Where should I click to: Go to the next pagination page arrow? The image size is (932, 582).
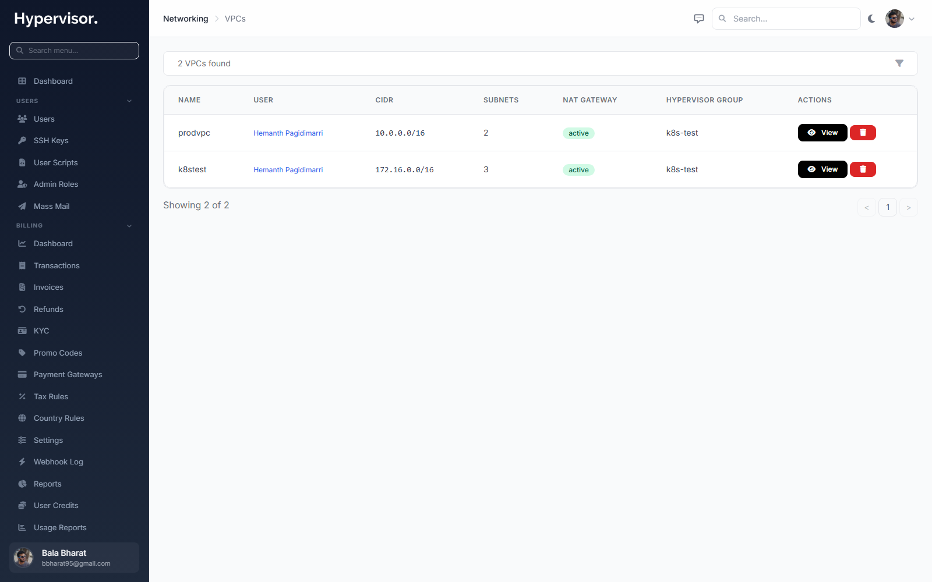click(x=909, y=207)
